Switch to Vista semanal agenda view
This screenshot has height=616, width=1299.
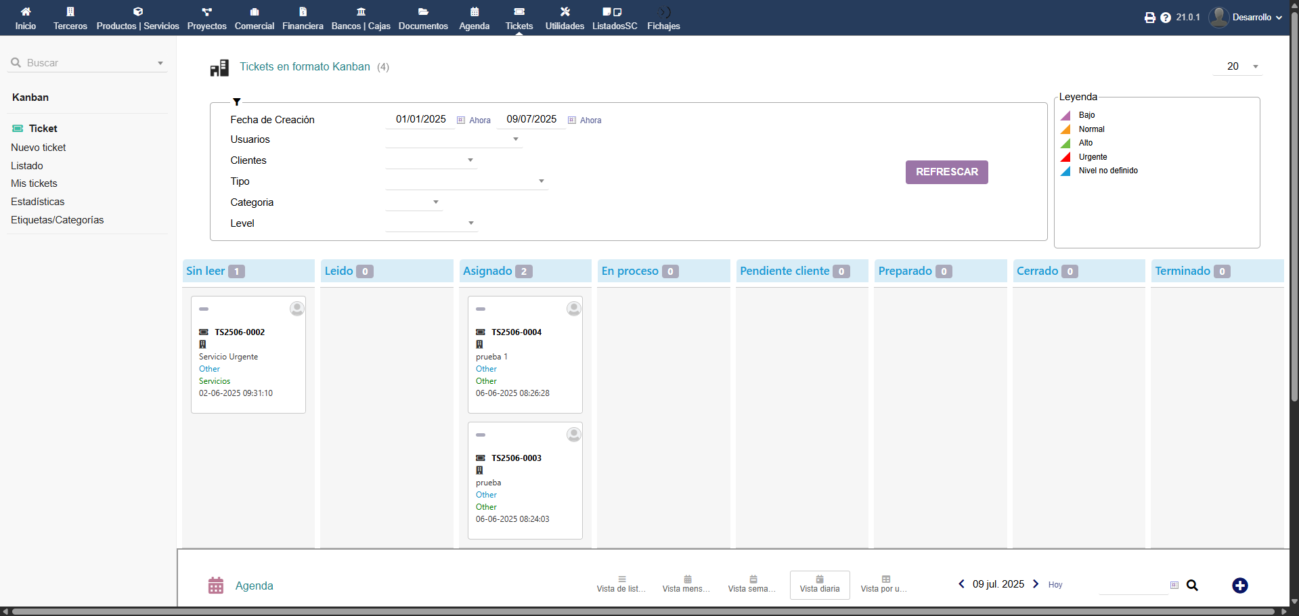click(753, 585)
